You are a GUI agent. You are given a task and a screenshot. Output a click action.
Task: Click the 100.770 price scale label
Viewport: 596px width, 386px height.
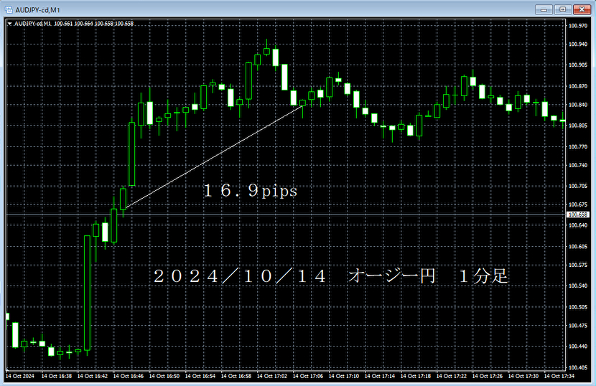pos(578,146)
